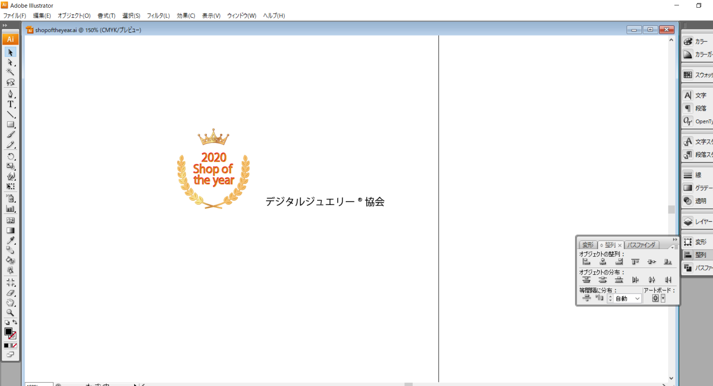Choose the Eyedropper tool

coord(10,240)
